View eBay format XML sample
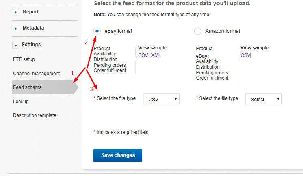 (156, 55)
